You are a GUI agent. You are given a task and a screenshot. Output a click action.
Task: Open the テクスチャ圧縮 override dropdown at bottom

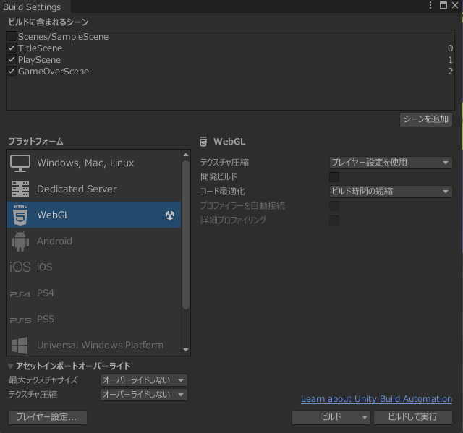(x=144, y=395)
